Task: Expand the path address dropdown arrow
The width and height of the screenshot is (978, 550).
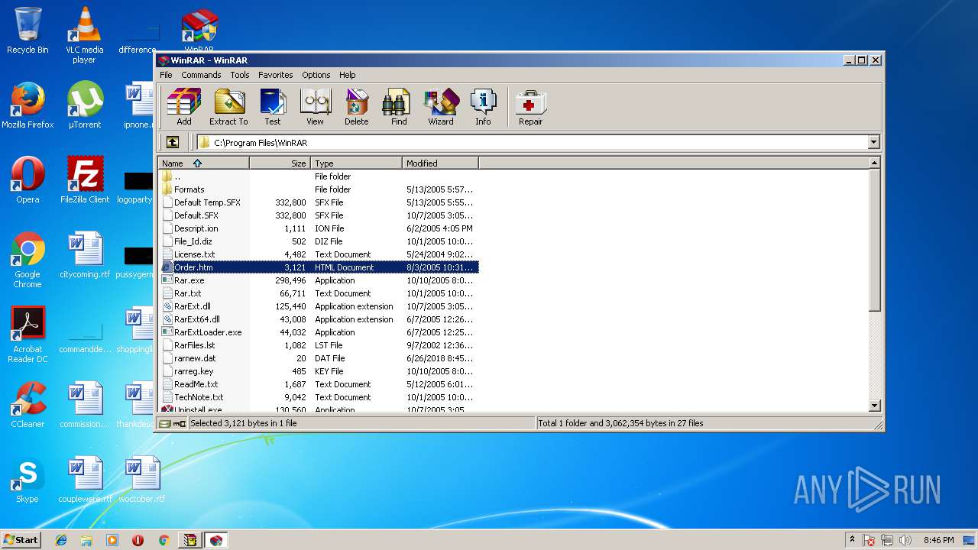Action: 873,142
